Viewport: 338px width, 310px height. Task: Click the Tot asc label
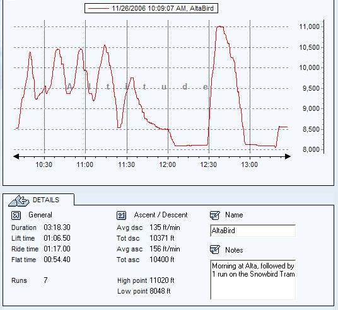point(128,260)
